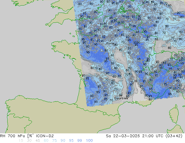Image resolution: width=185 pixels, height=143 pixels.
Task: Click the legend value 45
Action: pos(38,141)
